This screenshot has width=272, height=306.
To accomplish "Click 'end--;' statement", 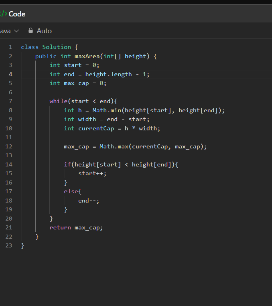I will (89, 201).
